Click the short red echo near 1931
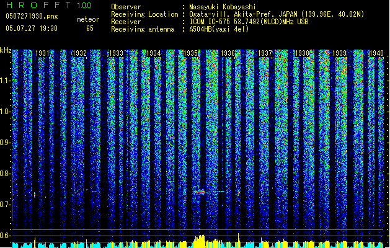 (35, 195)
